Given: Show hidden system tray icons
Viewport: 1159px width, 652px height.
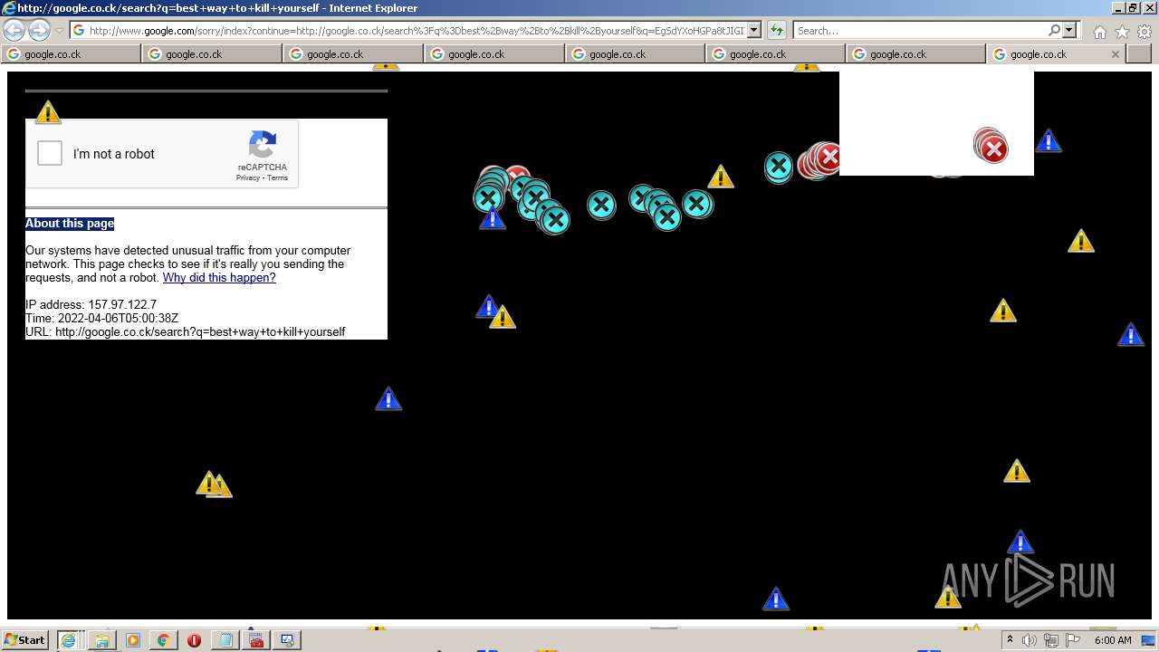Looking at the screenshot, I should click(1011, 640).
